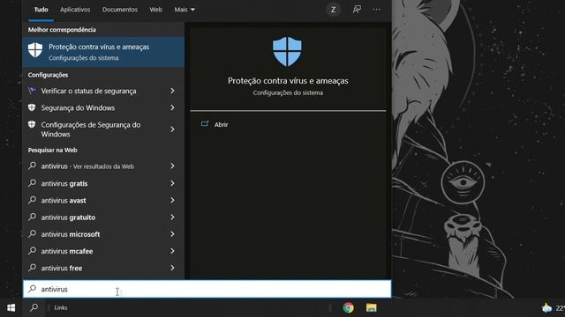Expand the antivirus gratis chevron
Viewport: 565px width, 317px height.
click(173, 183)
